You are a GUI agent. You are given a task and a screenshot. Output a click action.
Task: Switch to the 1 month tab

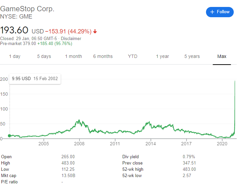[73, 56]
